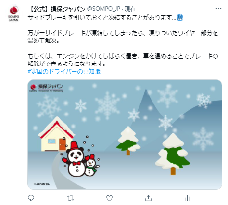Click the panda snowman in the picture
Viewport: 228px width, 205px height.
[x=75, y=159]
